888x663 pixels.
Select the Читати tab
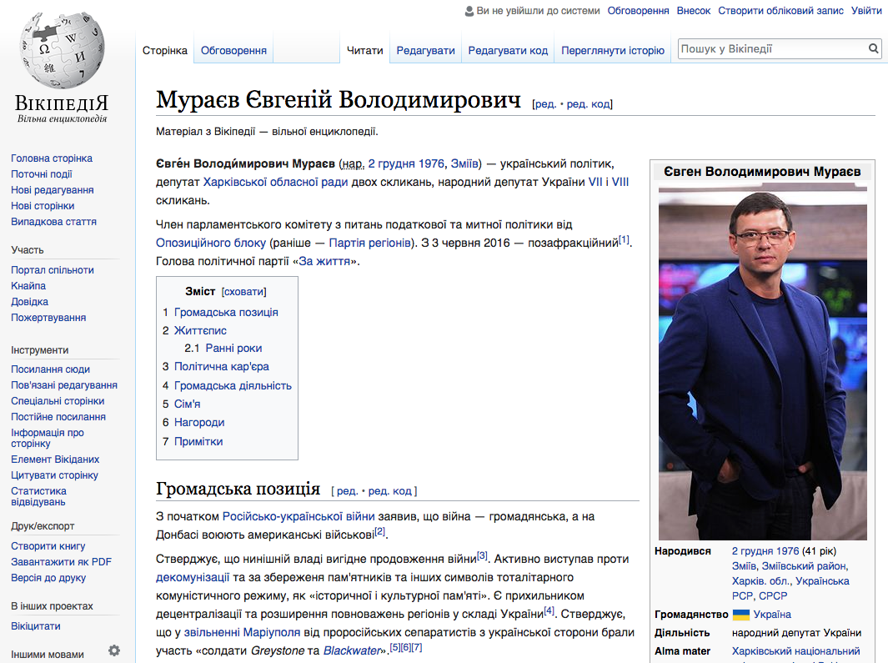tap(364, 50)
